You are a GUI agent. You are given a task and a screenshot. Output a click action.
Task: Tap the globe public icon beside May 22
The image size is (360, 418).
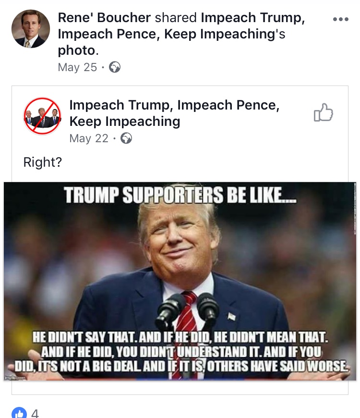(x=126, y=138)
